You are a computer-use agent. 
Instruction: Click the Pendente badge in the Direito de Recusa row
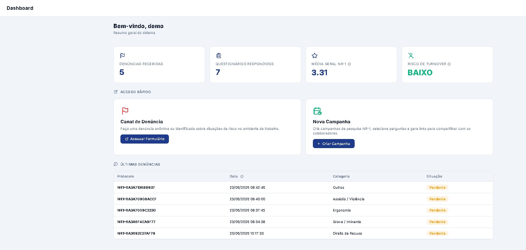[x=438, y=233]
